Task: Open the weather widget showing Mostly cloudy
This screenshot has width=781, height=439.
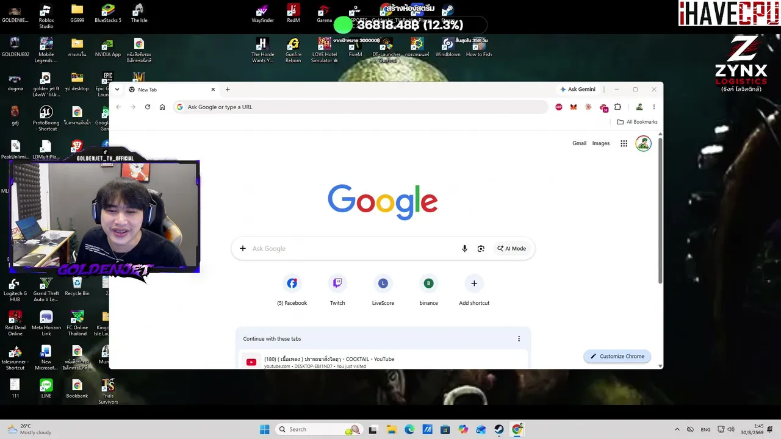Action: pyautogui.click(x=29, y=429)
